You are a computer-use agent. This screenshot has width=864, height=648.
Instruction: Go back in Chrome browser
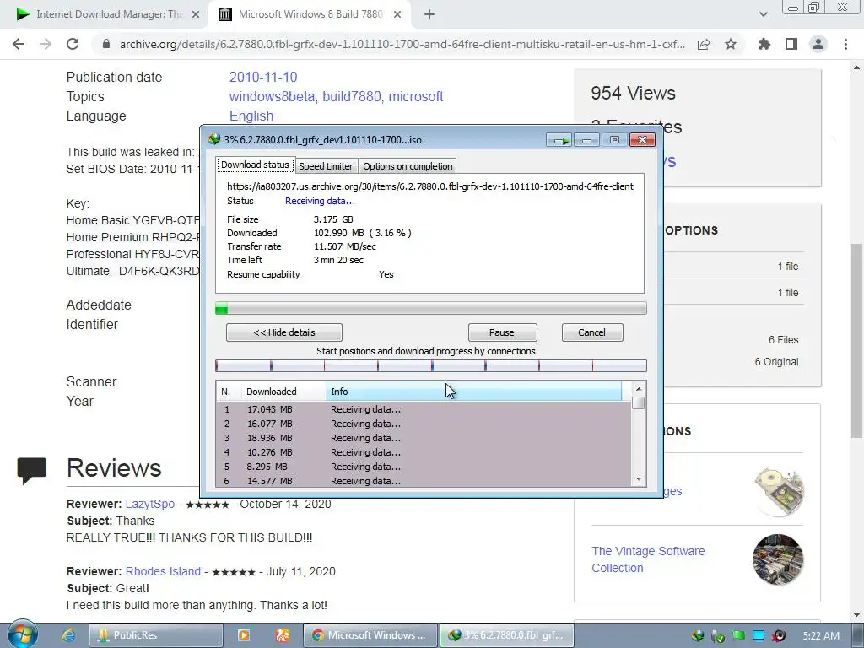[x=19, y=44]
